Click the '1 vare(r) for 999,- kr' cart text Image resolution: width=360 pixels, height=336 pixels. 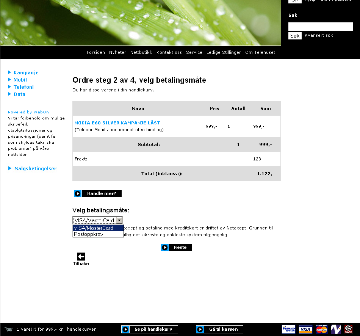tap(56, 329)
